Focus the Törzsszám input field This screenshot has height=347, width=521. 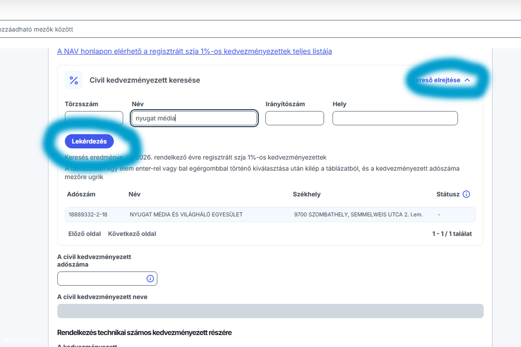[94, 118]
